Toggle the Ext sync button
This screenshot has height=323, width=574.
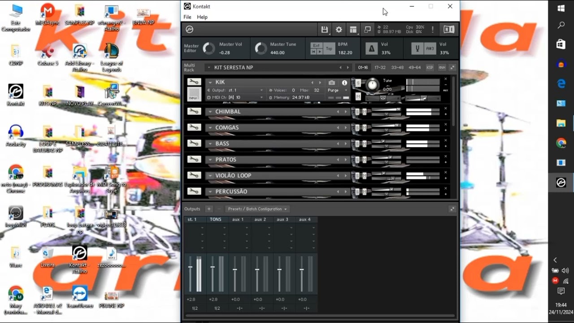316,45
